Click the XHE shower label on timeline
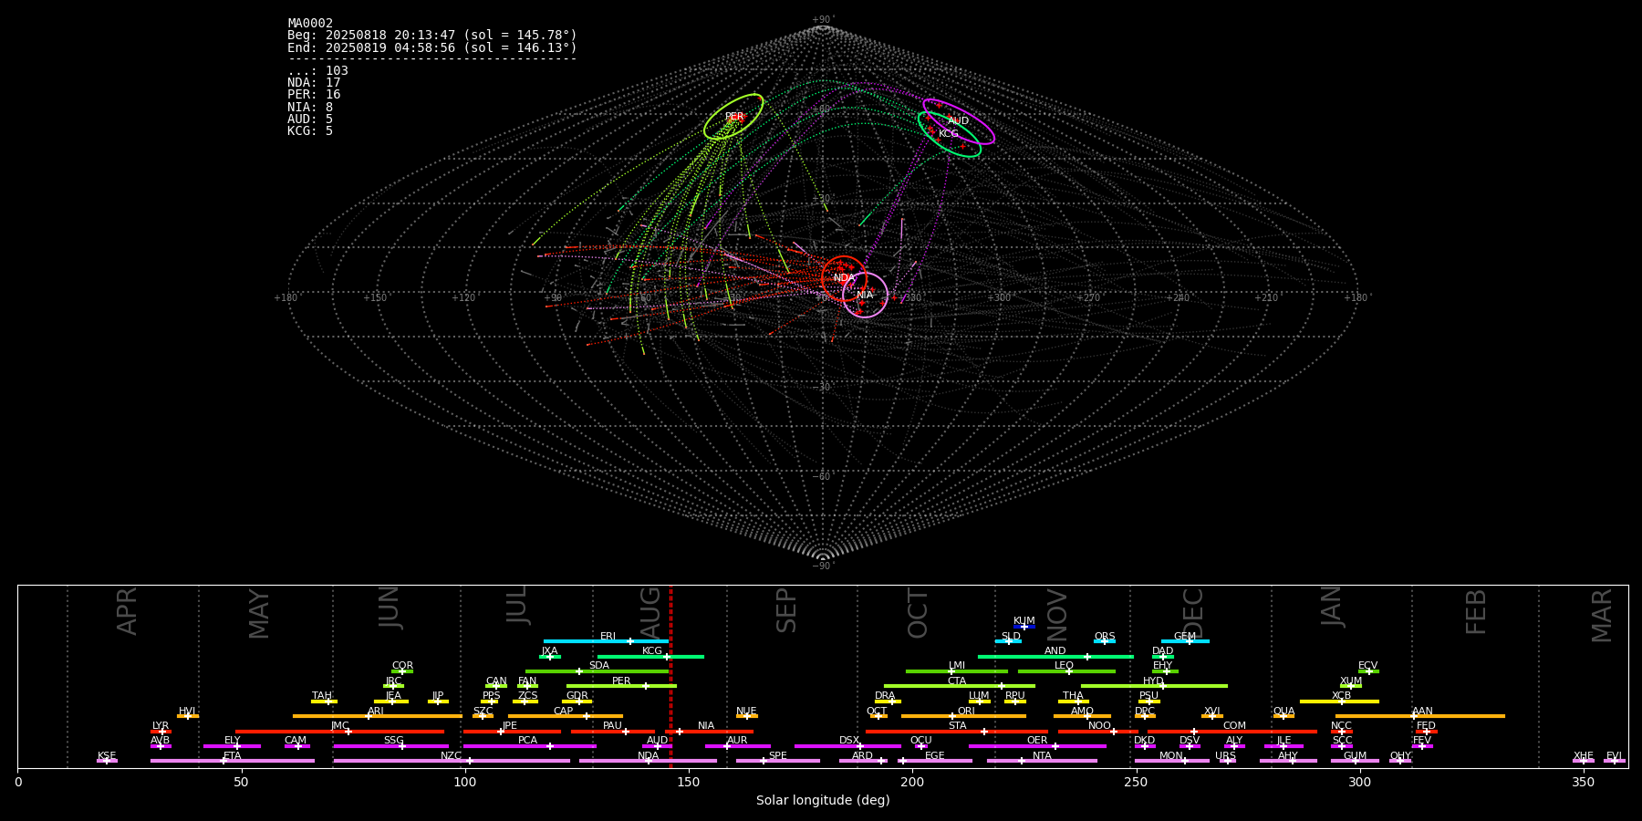 pos(1583,756)
